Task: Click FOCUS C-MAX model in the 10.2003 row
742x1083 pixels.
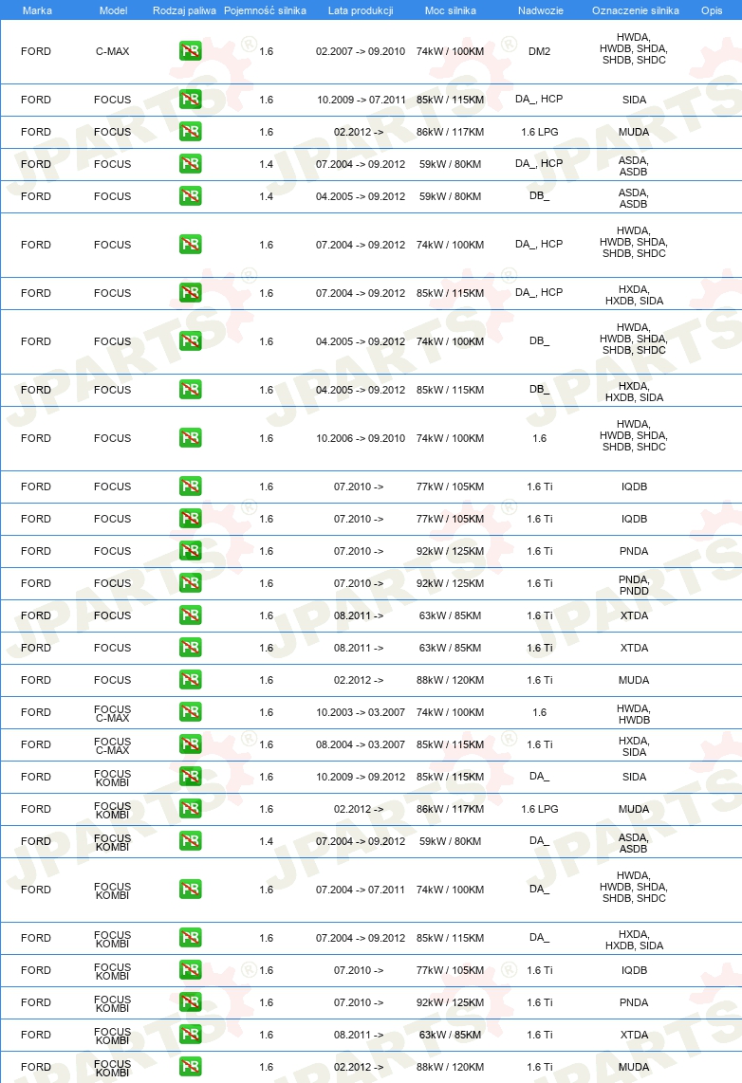Action: (x=113, y=713)
